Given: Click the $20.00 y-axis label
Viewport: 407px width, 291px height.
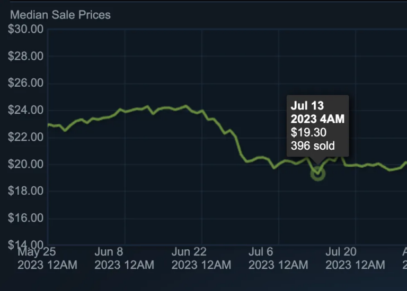Looking at the screenshot, I should [x=25, y=165].
